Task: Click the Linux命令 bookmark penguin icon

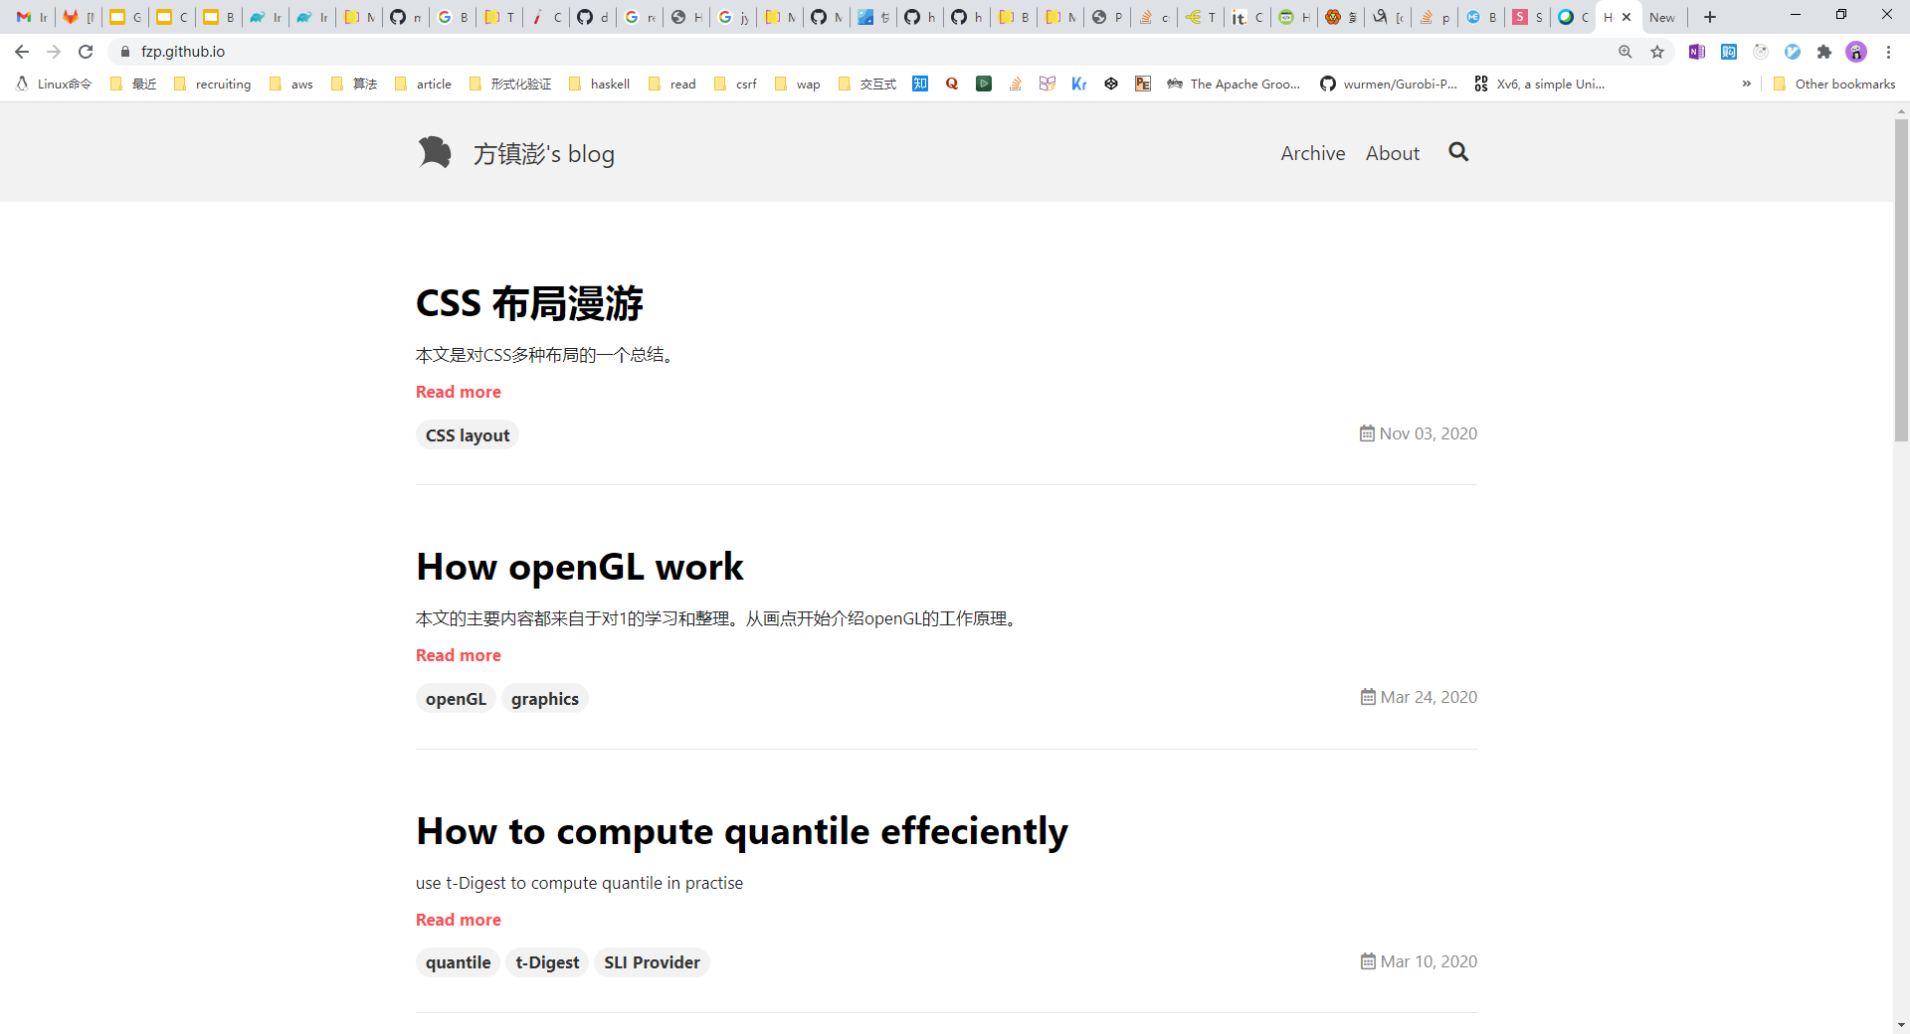Action: coord(20,84)
